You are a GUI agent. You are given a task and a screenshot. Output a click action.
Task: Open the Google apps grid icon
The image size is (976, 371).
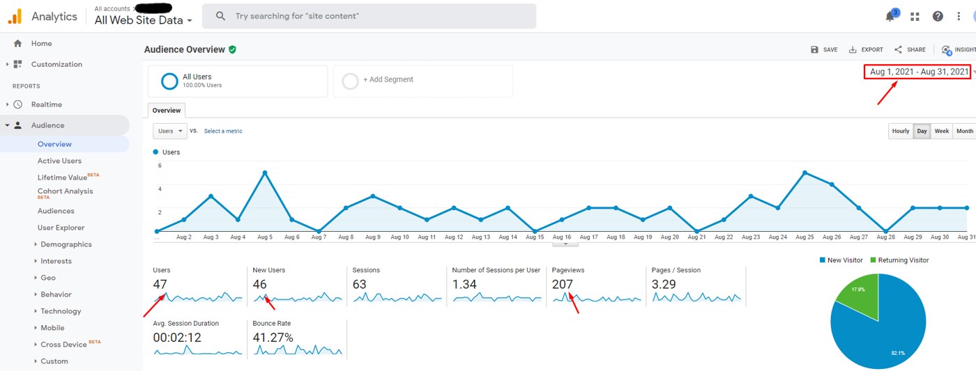pos(915,16)
